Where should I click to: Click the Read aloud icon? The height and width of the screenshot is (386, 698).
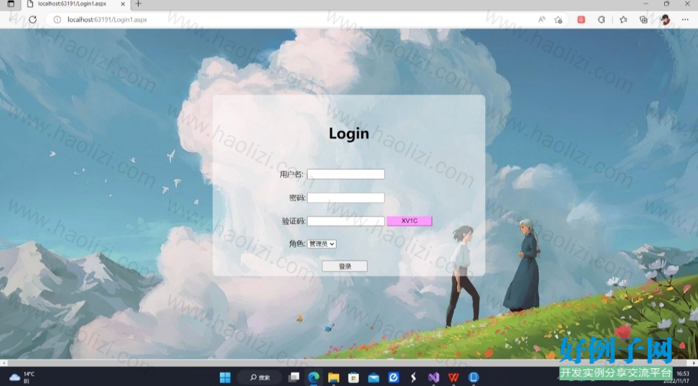[x=542, y=19]
